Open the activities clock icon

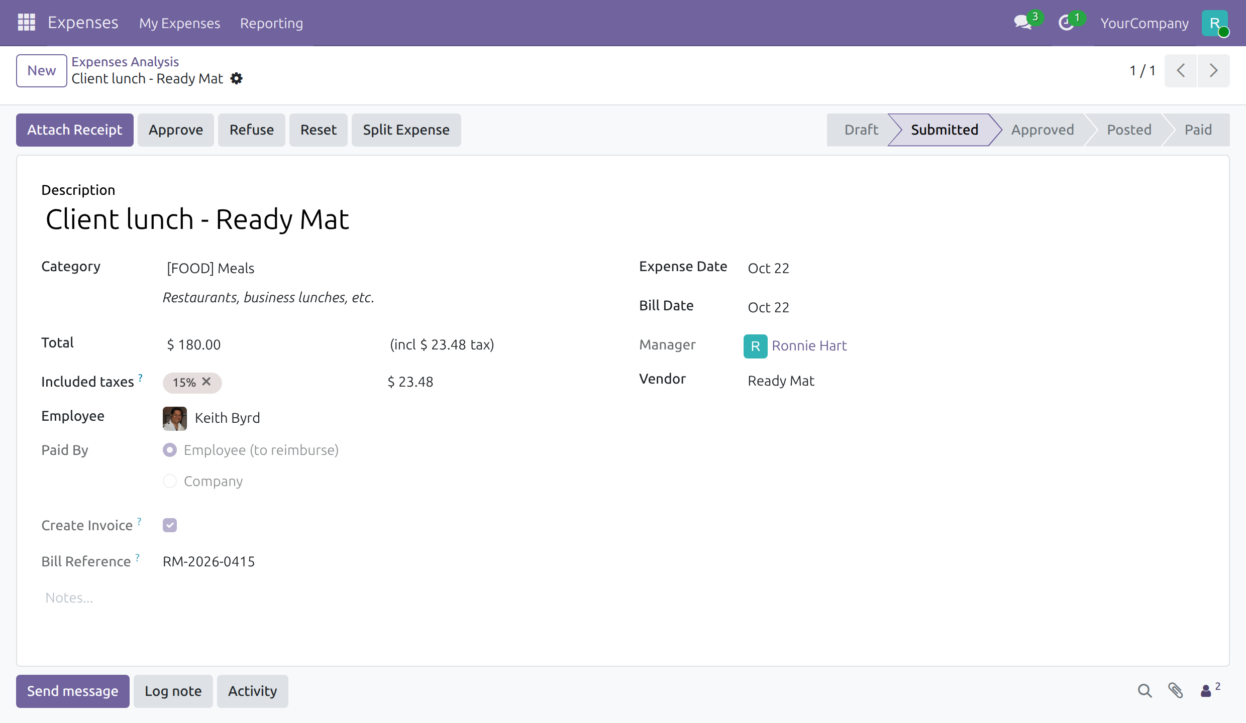[x=1066, y=23]
